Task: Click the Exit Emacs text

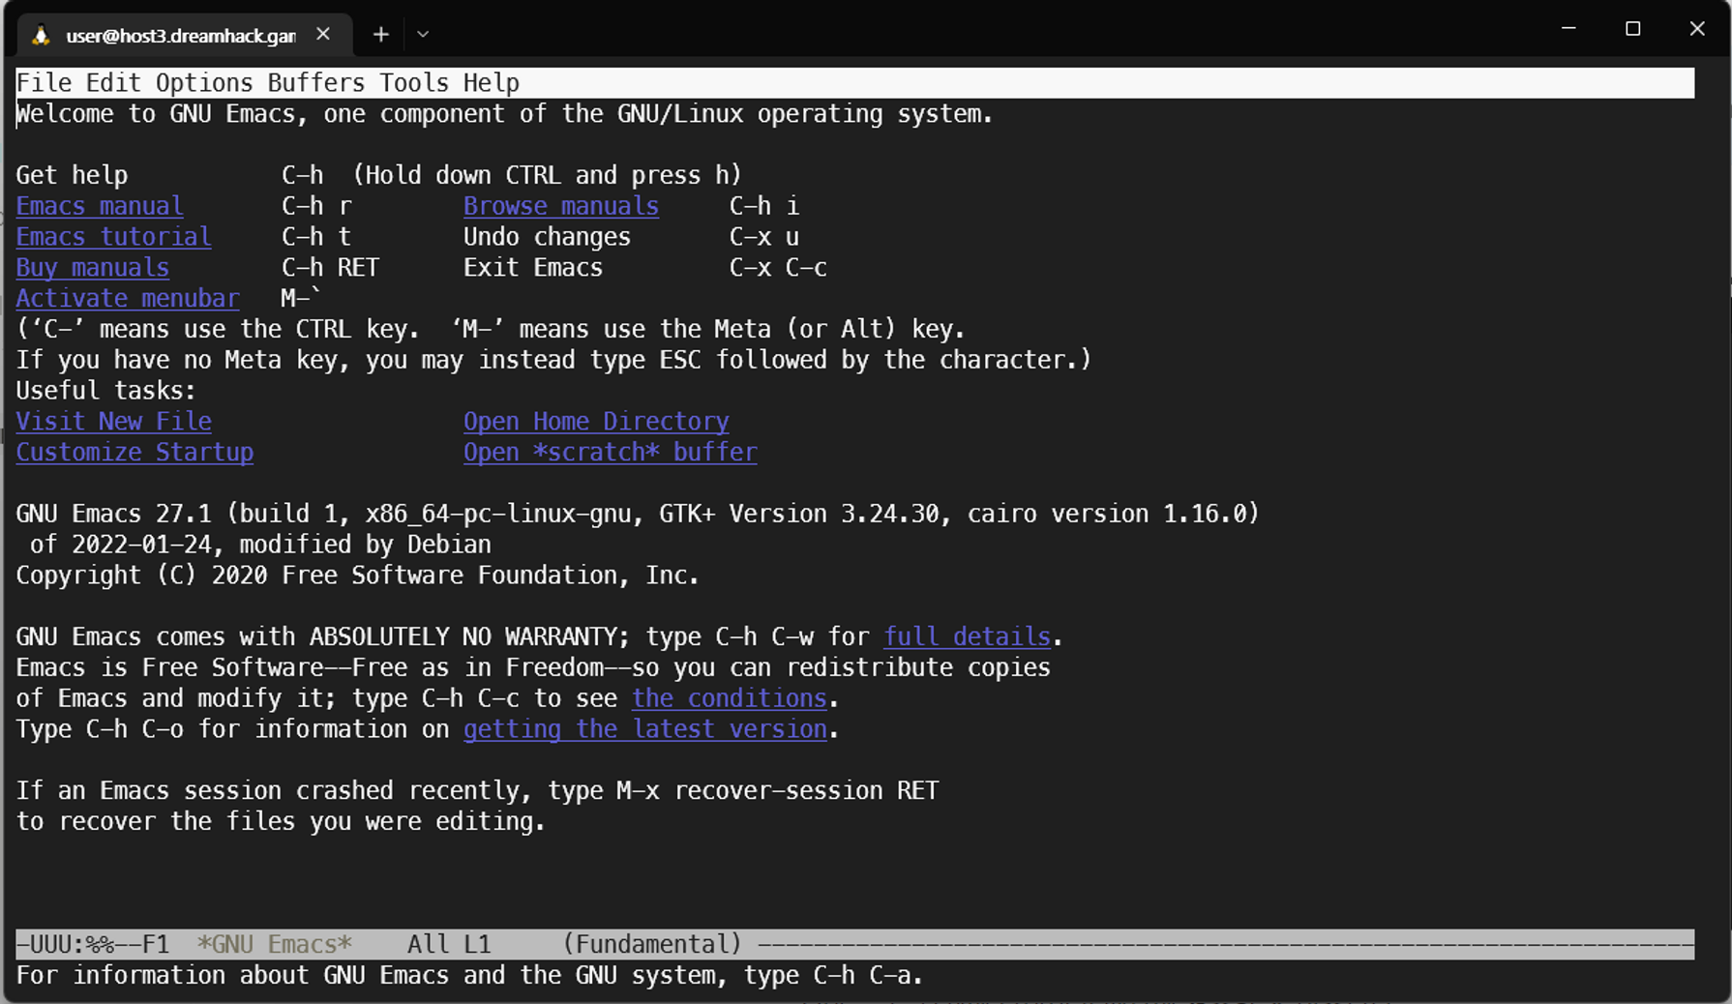Action: click(533, 268)
